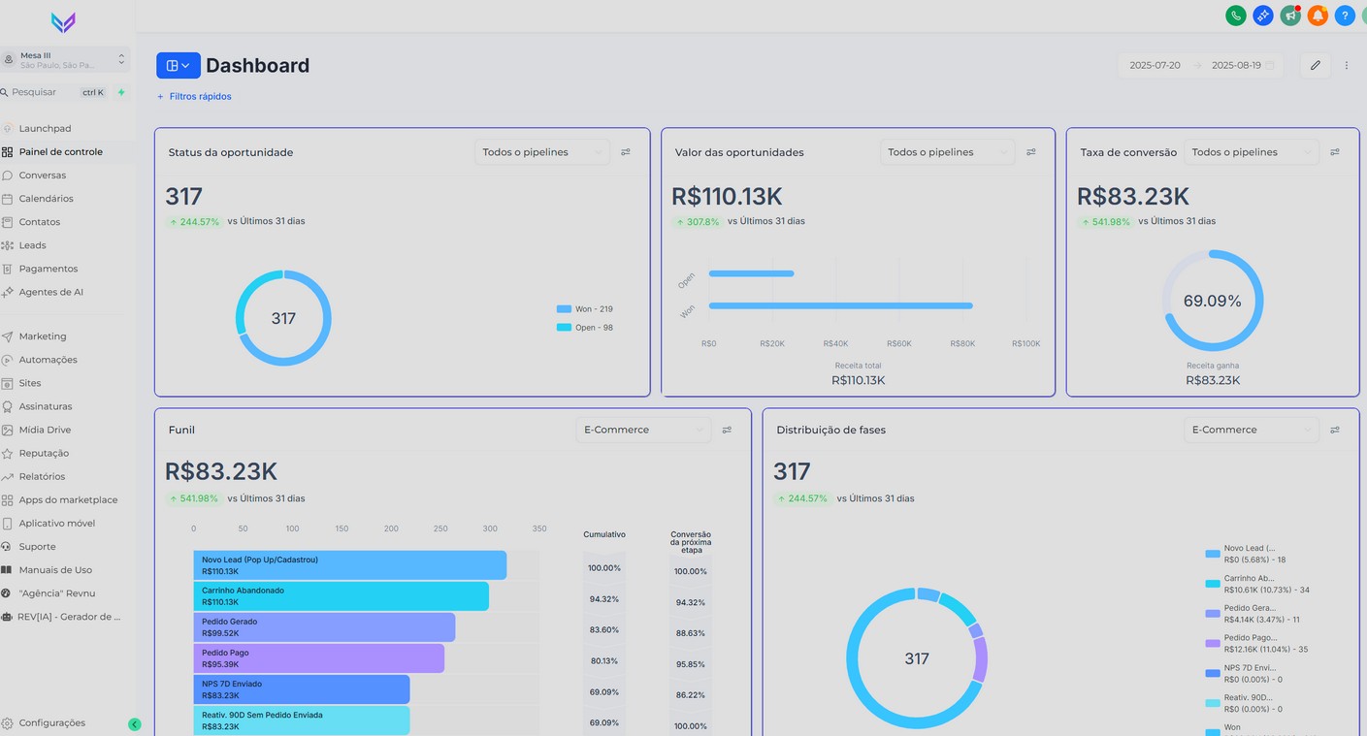Toggle the Pedido Pago... legend item

tap(1256, 643)
